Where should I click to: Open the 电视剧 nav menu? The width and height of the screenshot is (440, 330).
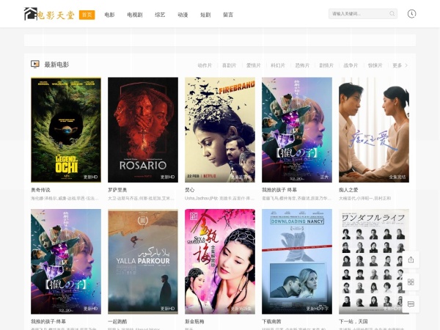pyautogui.click(x=135, y=15)
